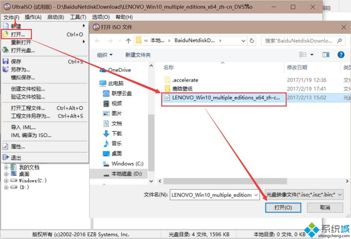Click the 保存 menu entry
This screenshot has height=239, width=351.
pos(45,62)
